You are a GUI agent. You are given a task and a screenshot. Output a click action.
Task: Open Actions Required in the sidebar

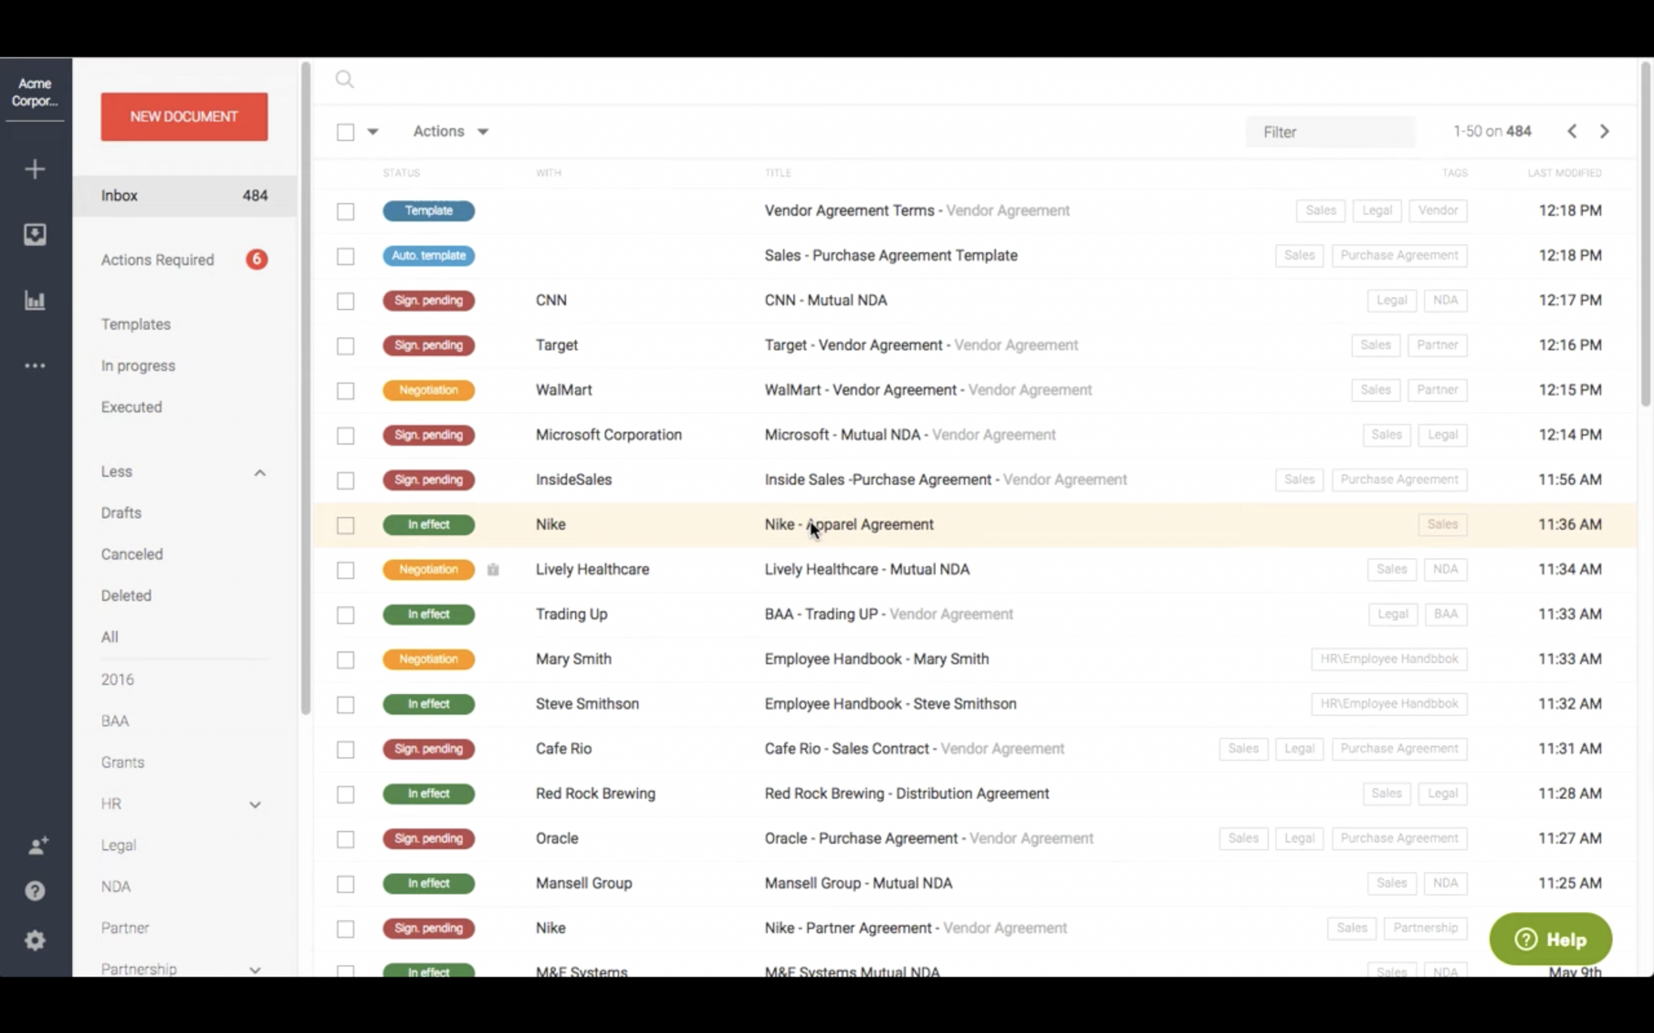157,260
